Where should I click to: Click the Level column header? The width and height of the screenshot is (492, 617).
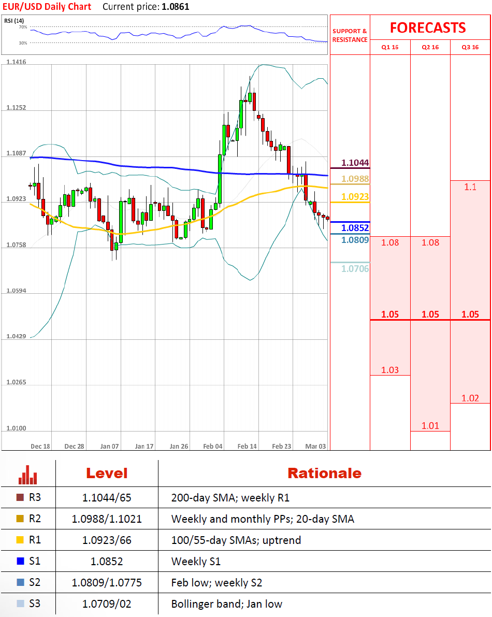coord(107,473)
